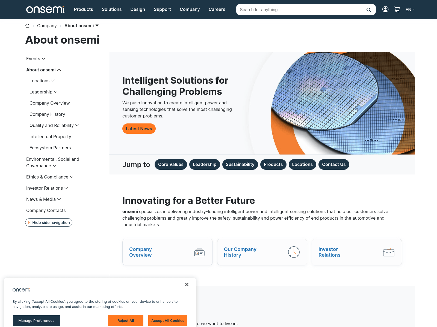437x327 pixels.
Task: Open the user account icon
Action: [385, 10]
